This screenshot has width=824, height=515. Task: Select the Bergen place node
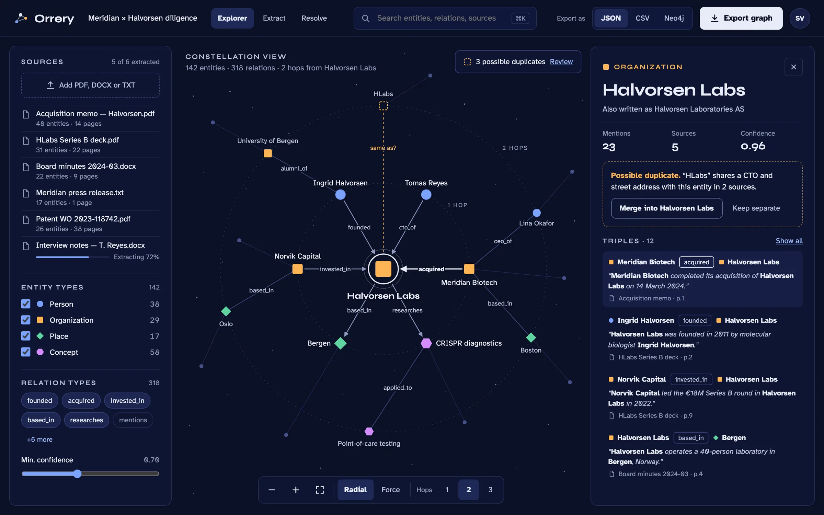tap(340, 343)
